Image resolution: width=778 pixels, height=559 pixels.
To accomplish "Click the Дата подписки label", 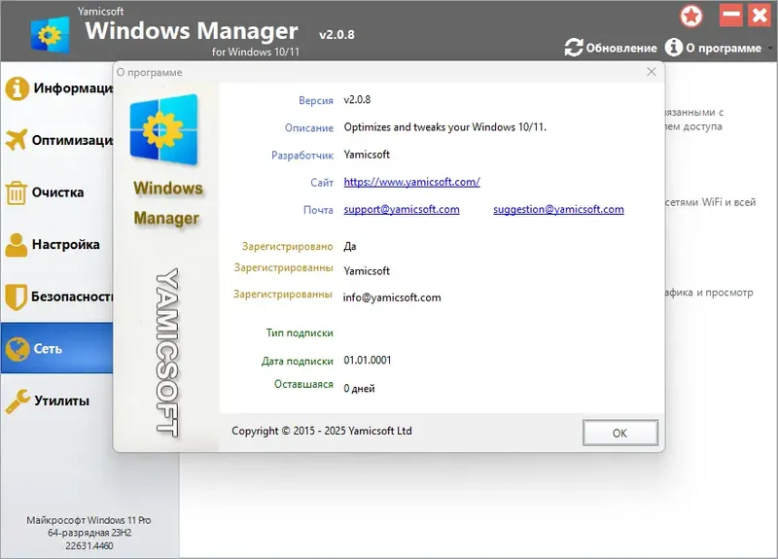I will pyautogui.click(x=298, y=361).
